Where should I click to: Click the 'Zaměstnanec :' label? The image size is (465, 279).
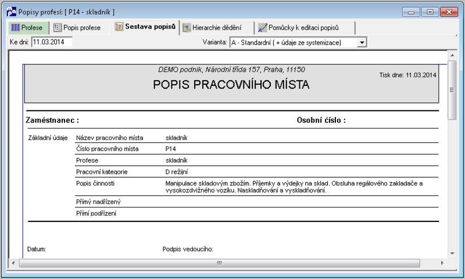tap(52, 120)
